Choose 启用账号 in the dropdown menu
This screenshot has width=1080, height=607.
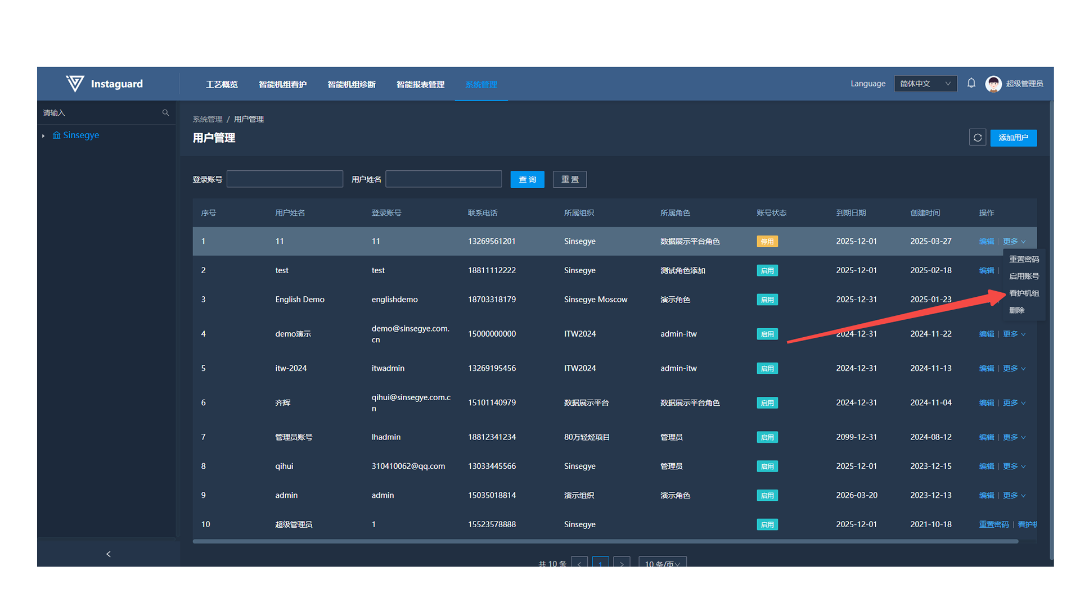1024,276
